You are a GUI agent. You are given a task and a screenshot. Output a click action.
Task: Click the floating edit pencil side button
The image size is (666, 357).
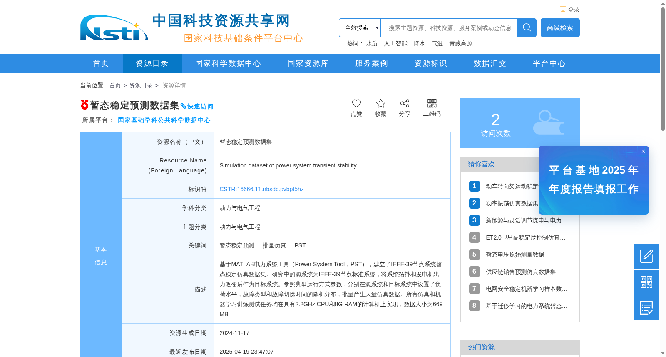(x=646, y=256)
